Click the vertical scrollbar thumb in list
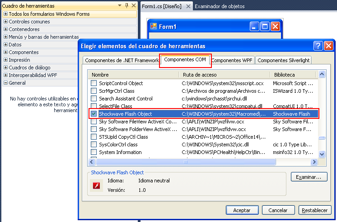The image size is (337, 222). click(322, 138)
